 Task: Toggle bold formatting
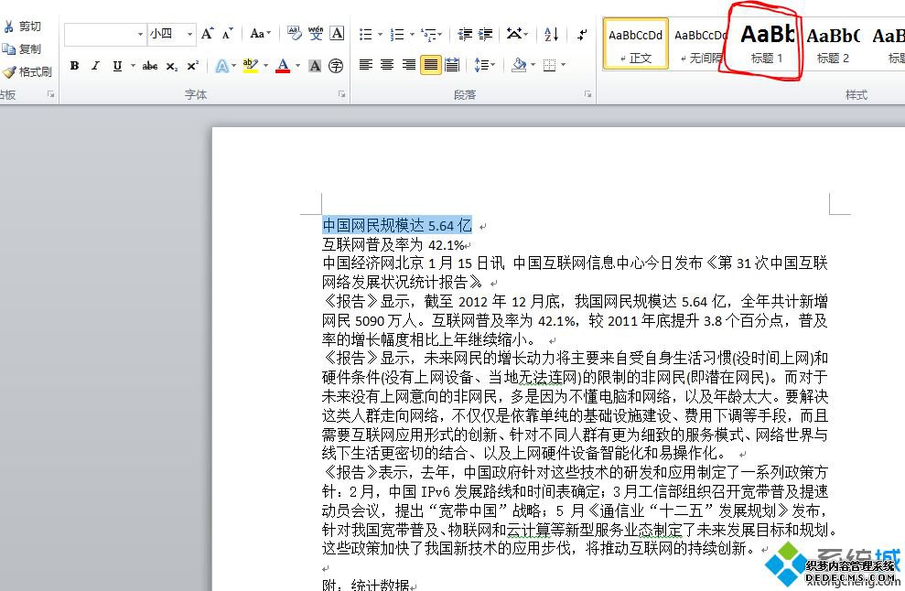(x=74, y=66)
